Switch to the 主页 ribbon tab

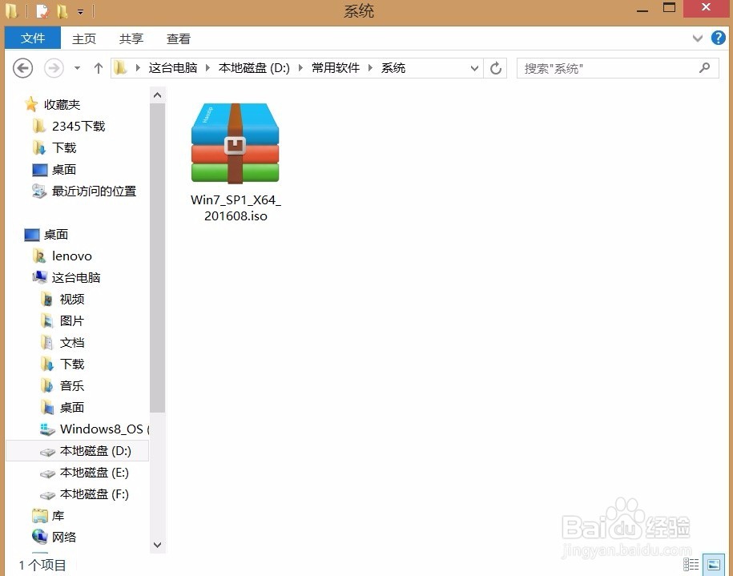(x=84, y=38)
